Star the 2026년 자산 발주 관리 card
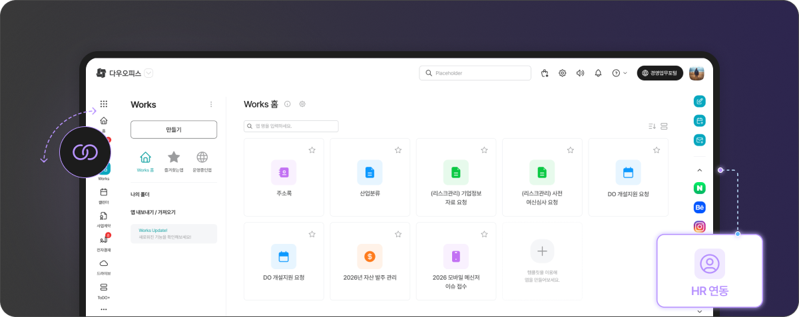799x317 pixels. [398, 234]
